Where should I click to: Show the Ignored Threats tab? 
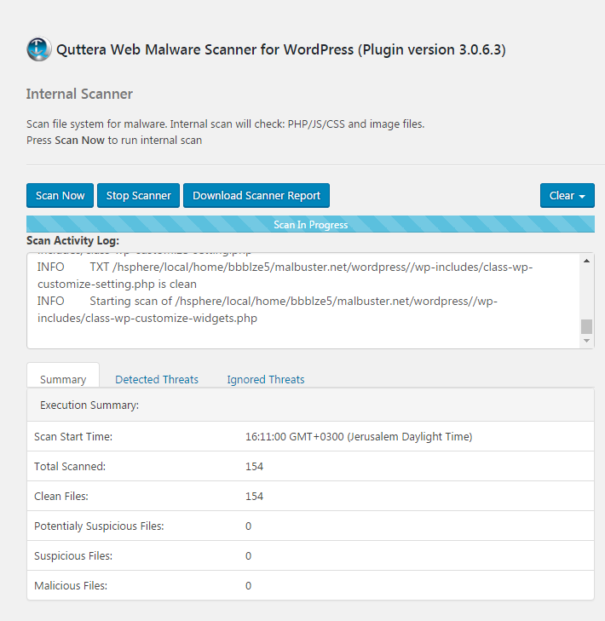click(x=266, y=379)
